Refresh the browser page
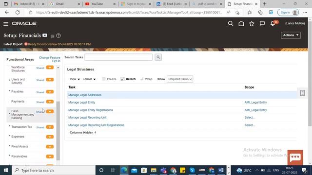Viewport: 312px width, 175px height. pyautogui.click(x=18, y=12)
